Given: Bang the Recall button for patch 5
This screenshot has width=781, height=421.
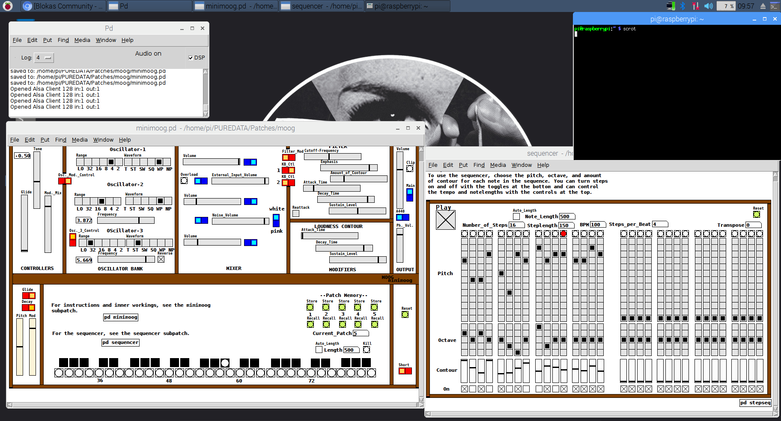Looking at the screenshot, I should pos(375,324).
